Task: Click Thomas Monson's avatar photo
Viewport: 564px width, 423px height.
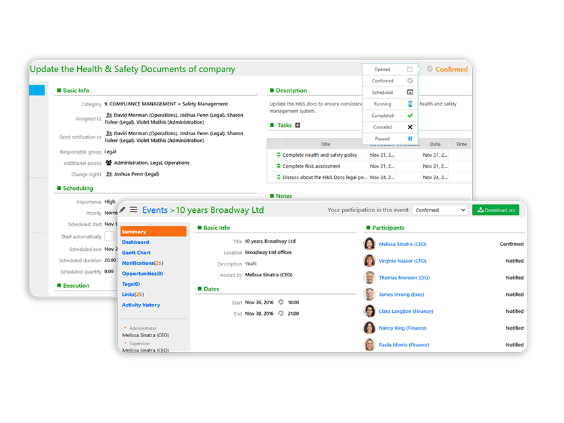Action: [369, 278]
